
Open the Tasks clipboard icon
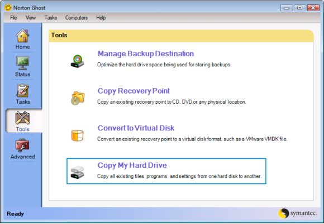pos(22,90)
